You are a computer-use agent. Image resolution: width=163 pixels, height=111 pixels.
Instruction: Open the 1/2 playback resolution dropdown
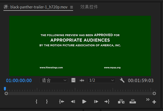click(x=101, y=80)
